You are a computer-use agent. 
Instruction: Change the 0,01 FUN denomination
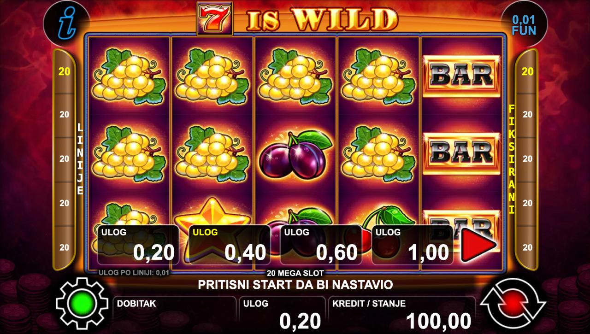[524, 25]
